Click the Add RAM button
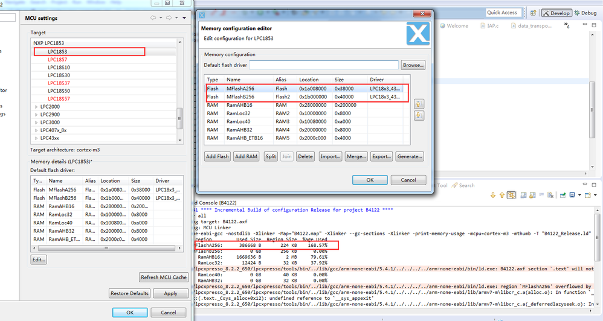 [246, 156]
